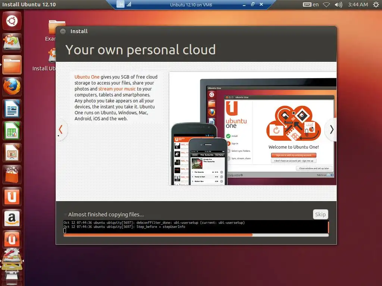
Task: Restore down the VM connection window
Action: tap(253, 4)
